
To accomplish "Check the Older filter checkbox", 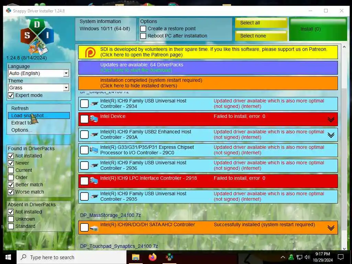I will point(11,178).
